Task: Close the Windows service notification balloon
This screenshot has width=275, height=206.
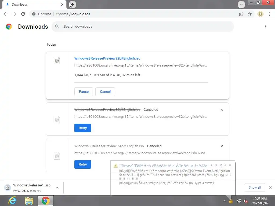Action: point(230,165)
